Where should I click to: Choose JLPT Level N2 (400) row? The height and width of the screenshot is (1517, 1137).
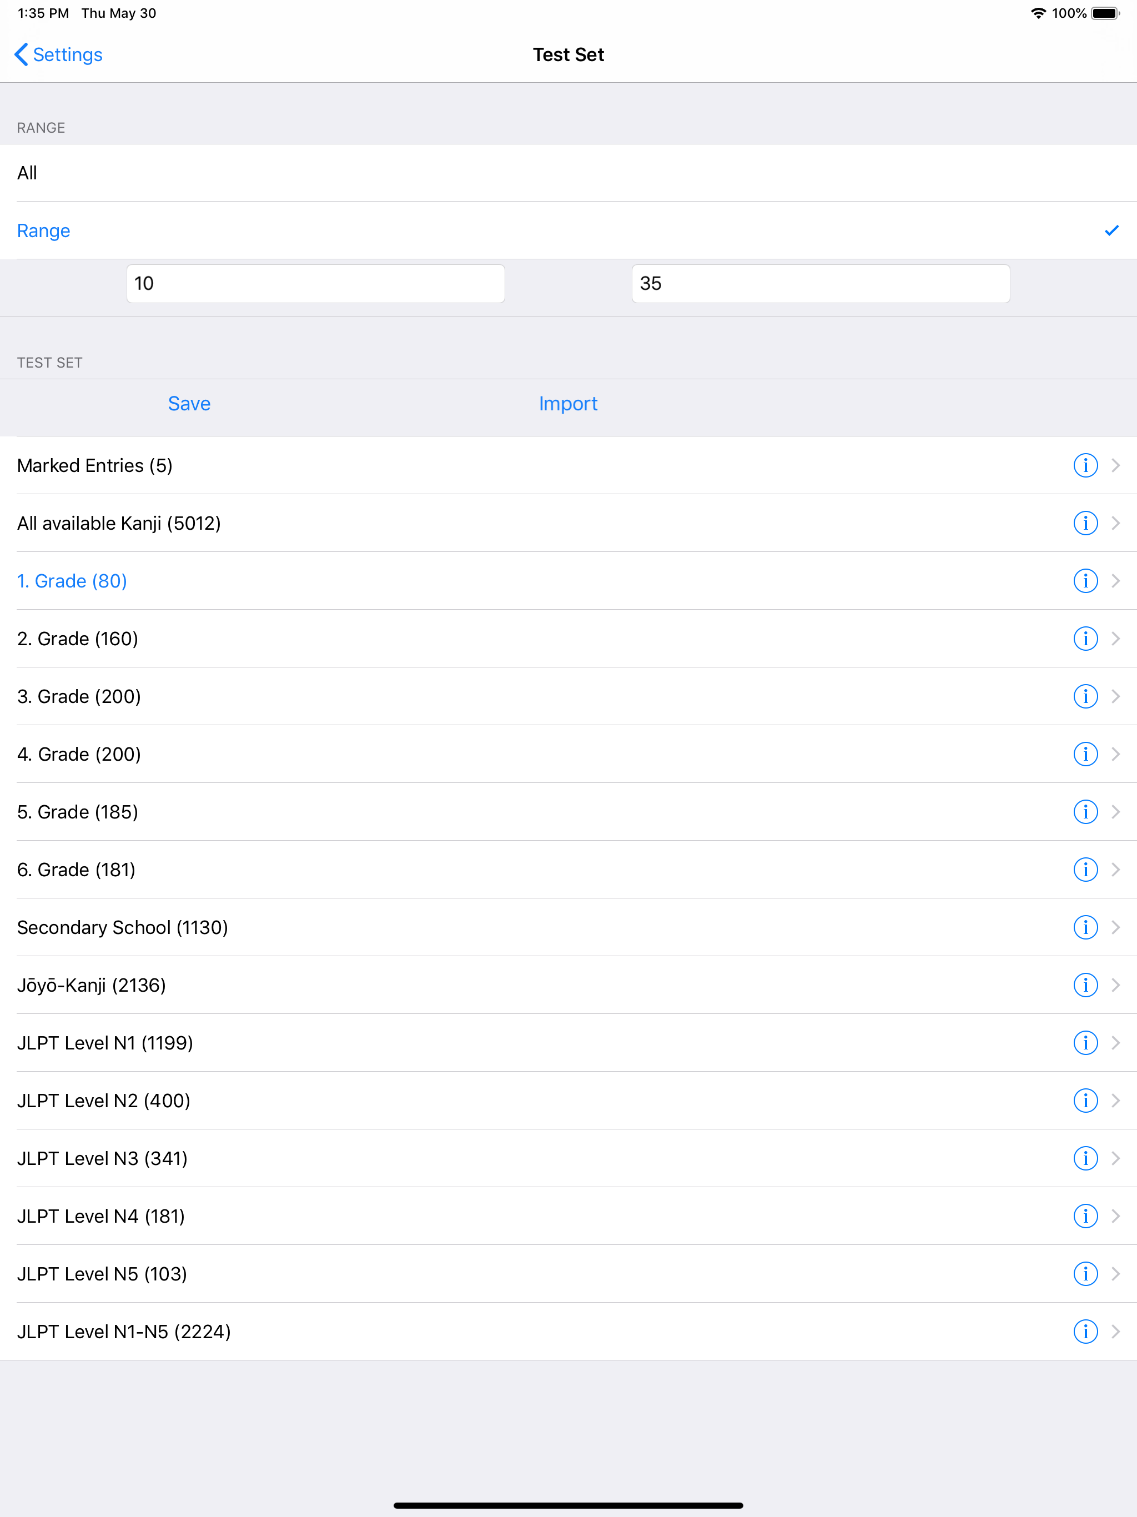pyautogui.click(x=568, y=1100)
